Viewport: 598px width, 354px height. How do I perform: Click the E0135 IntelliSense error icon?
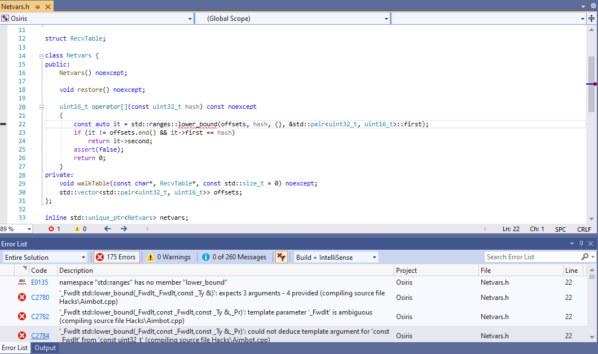21,282
